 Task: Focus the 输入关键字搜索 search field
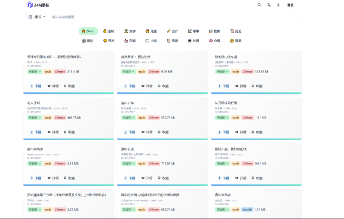click(x=172, y=17)
